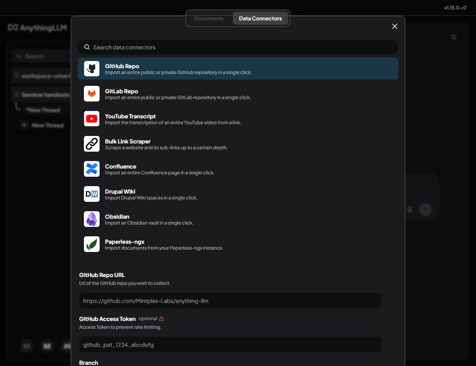Click the background sidebar Search field
This screenshot has width=476, height=366.
41,56
